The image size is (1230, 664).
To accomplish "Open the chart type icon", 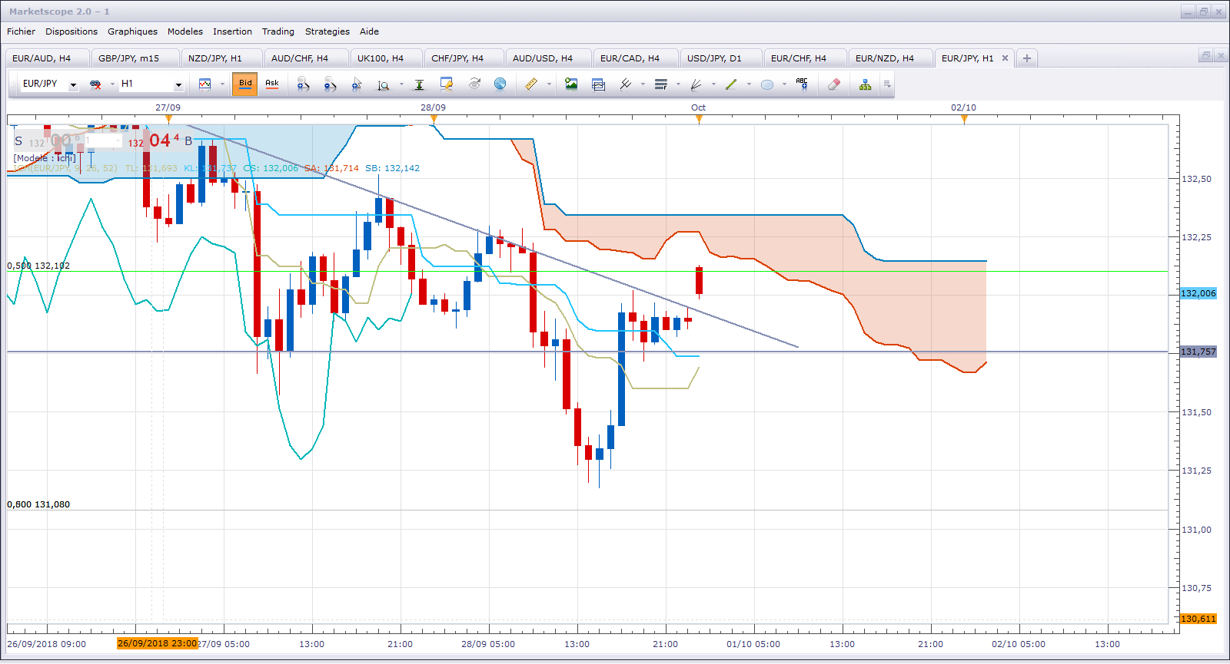I will click(204, 84).
